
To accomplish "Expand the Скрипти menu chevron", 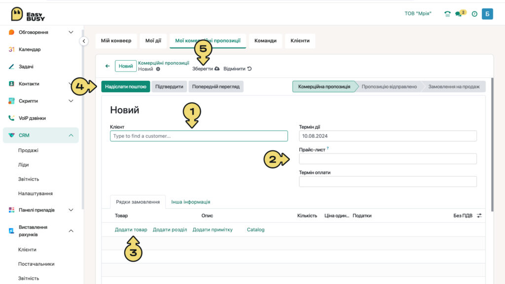I will tap(71, 101).
